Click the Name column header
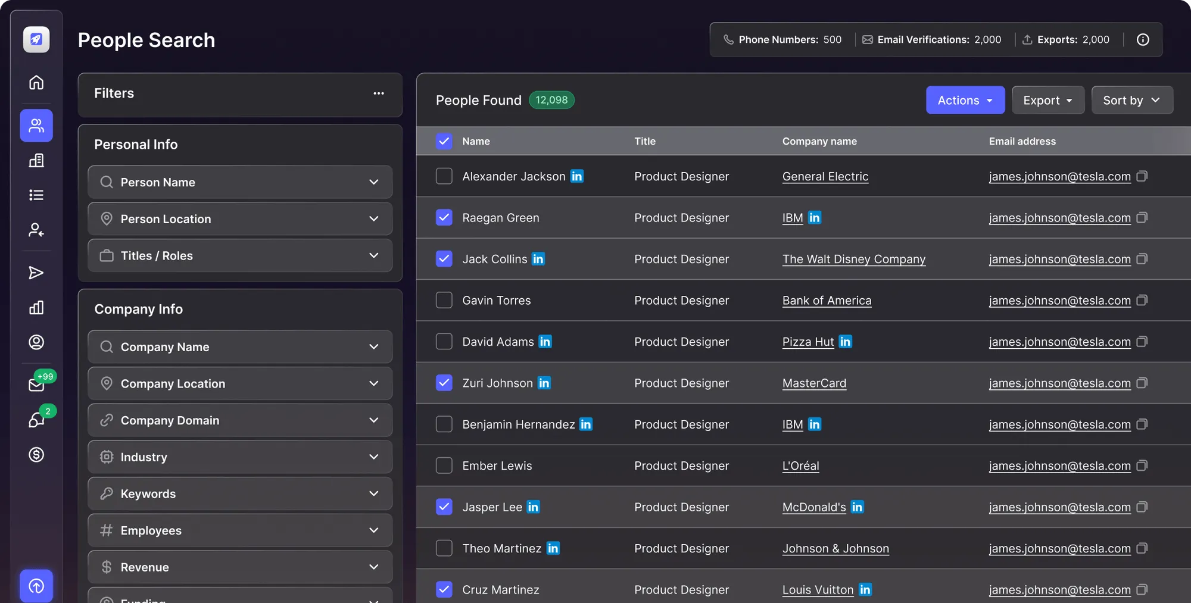This screenshot has height=603, width=1191. 476,141
